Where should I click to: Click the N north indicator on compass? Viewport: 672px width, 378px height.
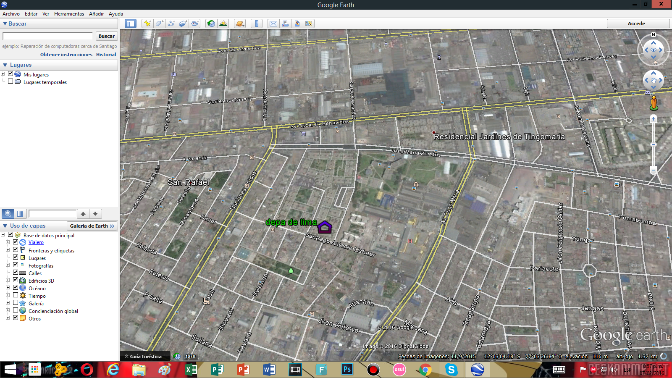tap(654, 35)
